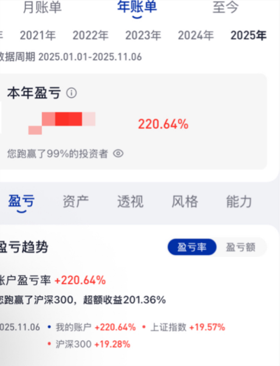The height and width of the screenshot is (366, 280).
Task: Open the 风格 section tab
Action: point(185,202)
